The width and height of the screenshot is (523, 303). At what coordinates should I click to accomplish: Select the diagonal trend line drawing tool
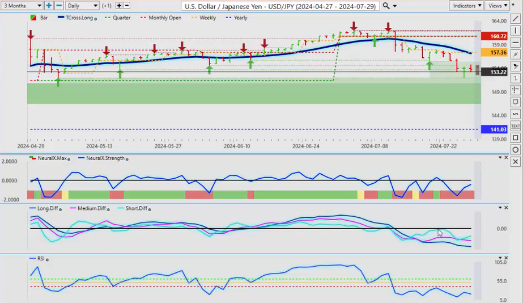515,19
